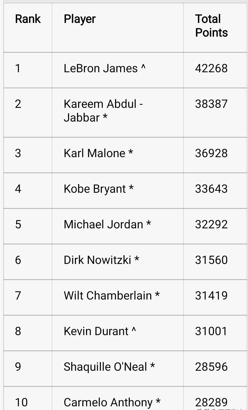Select the 38387 points value
Viewport: 248px width, 410px height.
tap(211, 104)
